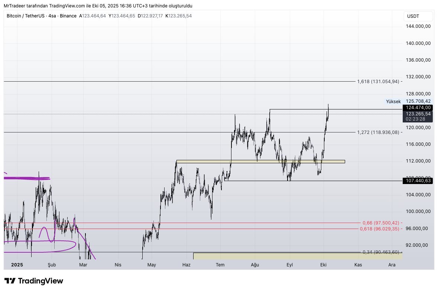Click the 112.000,00 price axis label

(x=418, y=161)
